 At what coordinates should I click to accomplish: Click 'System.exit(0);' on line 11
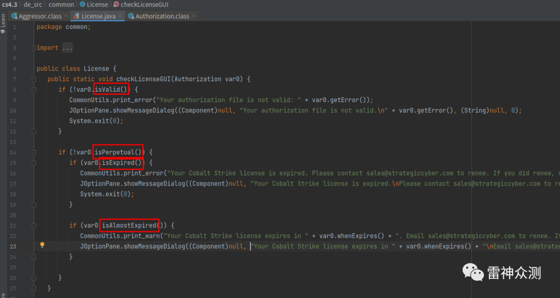click(96, 121)
